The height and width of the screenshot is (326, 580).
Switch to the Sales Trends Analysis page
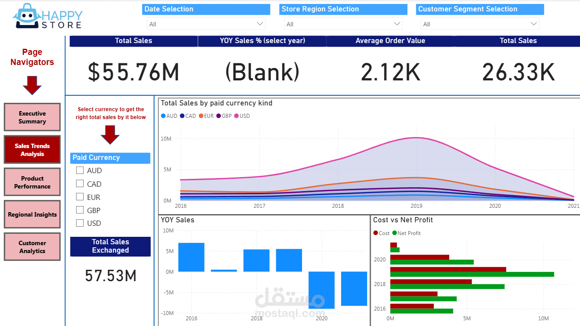coord(32,149)
